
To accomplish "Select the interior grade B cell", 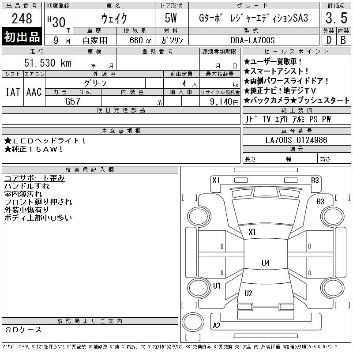I will [343, 39].
